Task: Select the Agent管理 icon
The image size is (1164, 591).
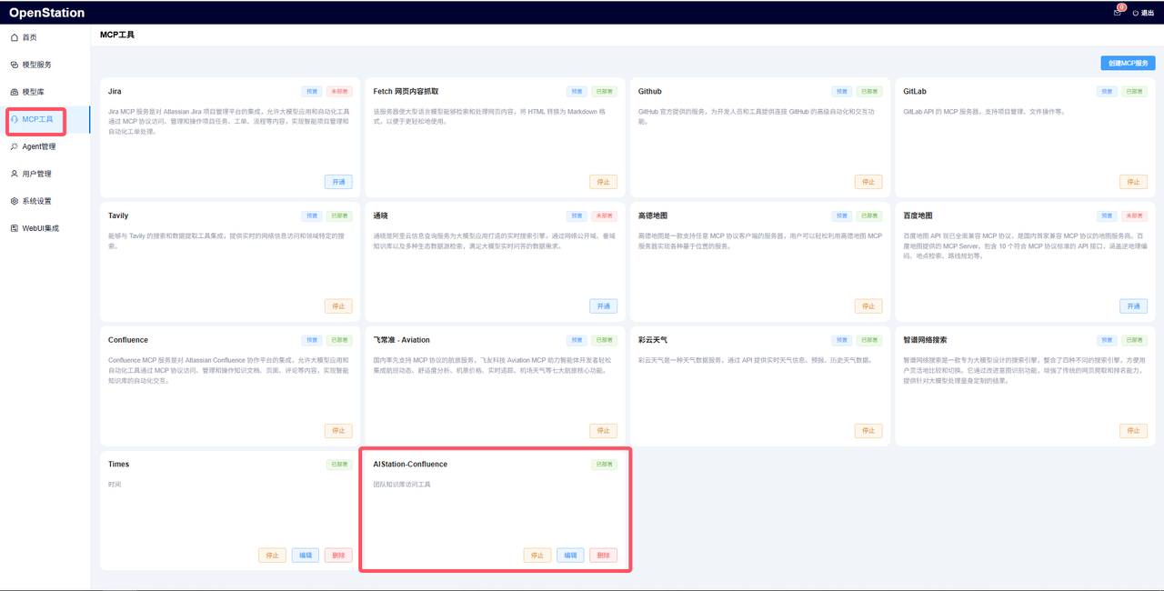Action: click(13, 146)
